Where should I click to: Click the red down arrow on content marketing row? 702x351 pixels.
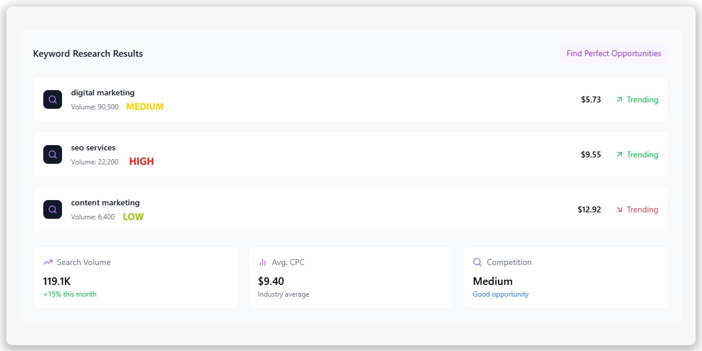click(620, 209)
